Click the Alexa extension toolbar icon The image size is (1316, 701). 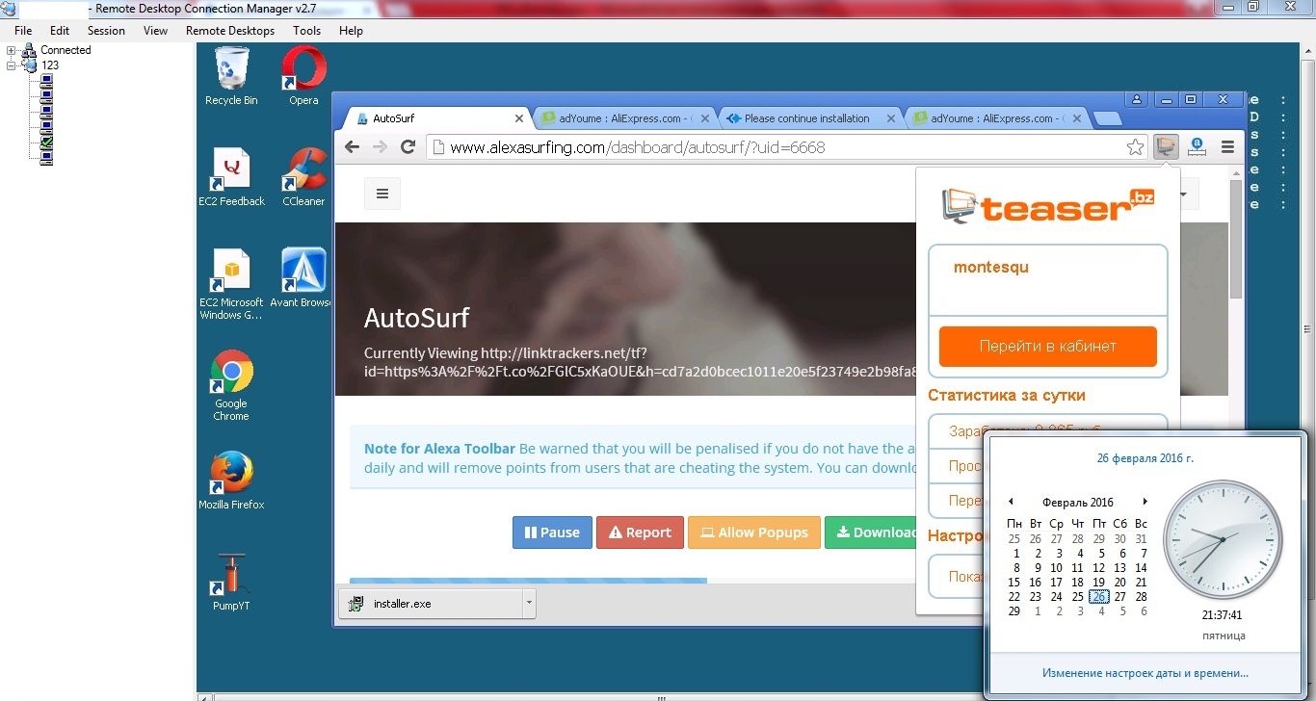point(1197,147)
